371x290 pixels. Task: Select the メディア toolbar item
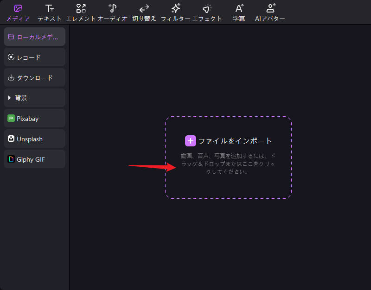pyautogui.click(x=15, y=11)
